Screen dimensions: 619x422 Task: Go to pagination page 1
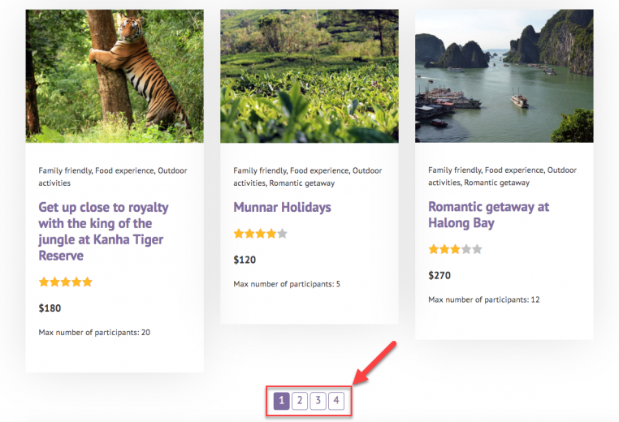pos(281,401)
